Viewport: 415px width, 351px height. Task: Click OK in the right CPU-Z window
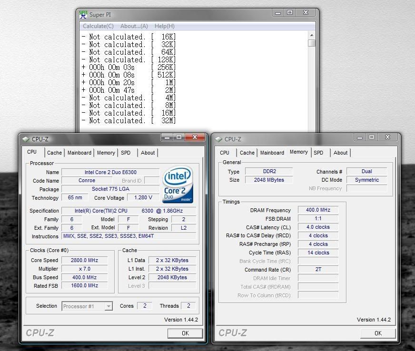coord(378,333)
